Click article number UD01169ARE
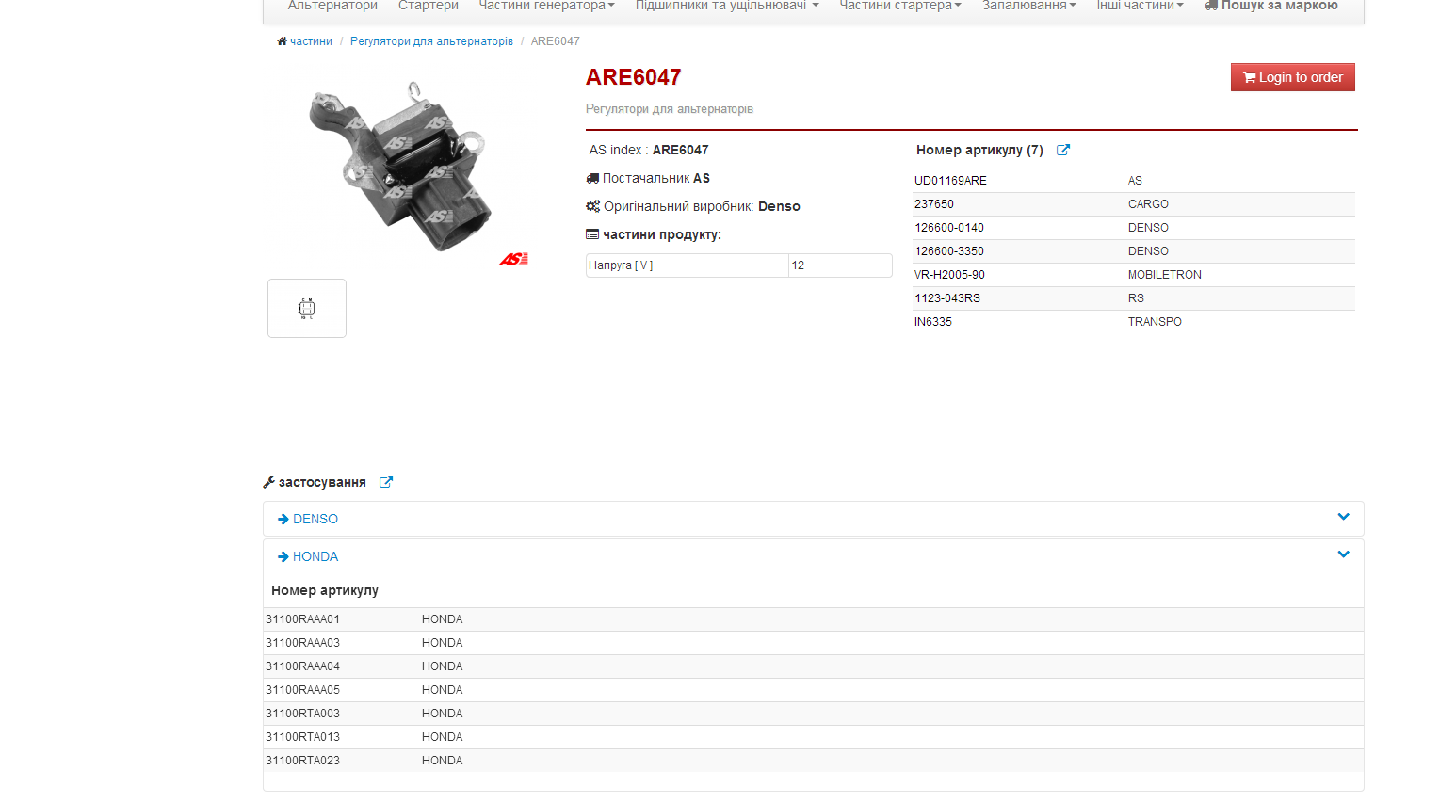Screen dimensions: 1456x803 (950, 181)
